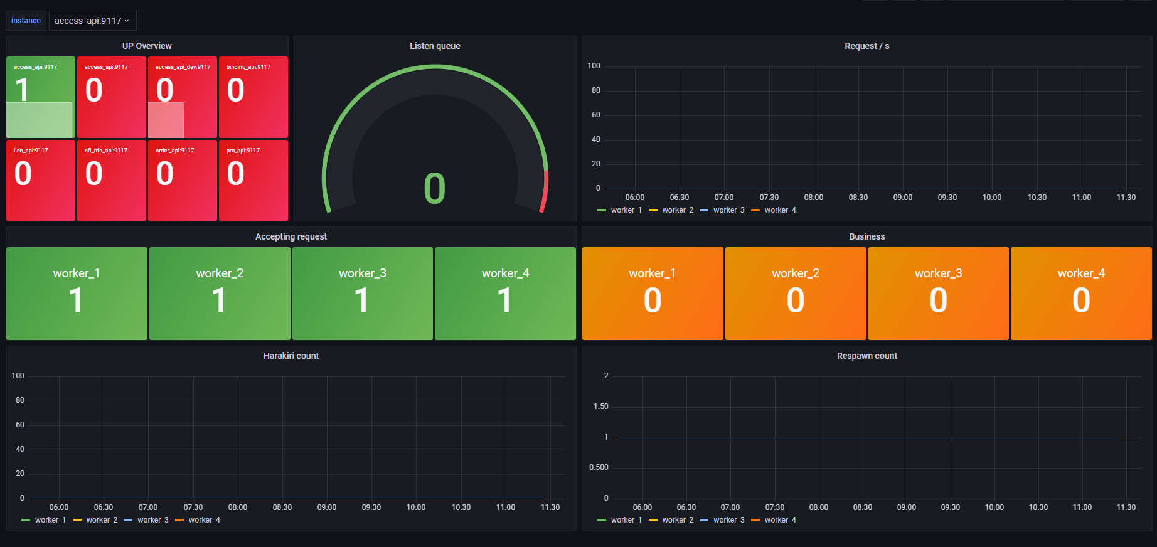The width and height of the screenshot is (1157, 547).
Task: Click the instance variable label
Action: pos(26,21)
